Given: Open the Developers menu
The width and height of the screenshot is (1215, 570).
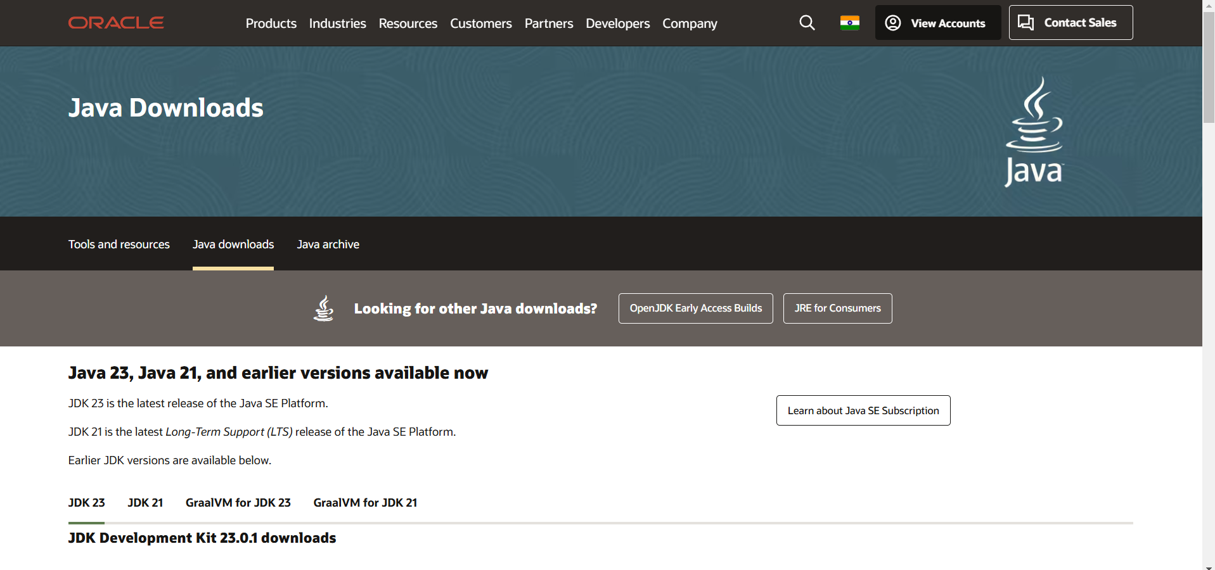Looking at the screenshot, I should tap(617, 23).
